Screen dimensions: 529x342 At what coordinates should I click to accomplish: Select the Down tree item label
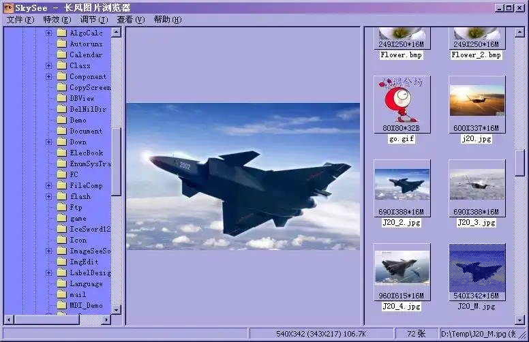pyautogui.click(x=78, y=142)
